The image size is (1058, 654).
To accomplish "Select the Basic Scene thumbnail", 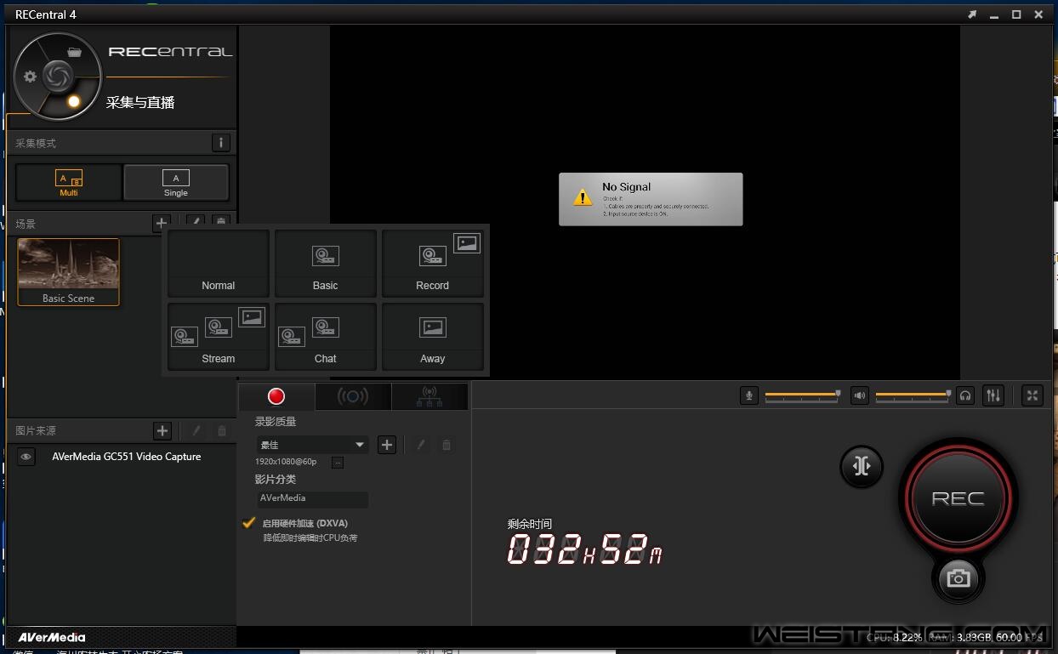I will [x=69, y=271].
